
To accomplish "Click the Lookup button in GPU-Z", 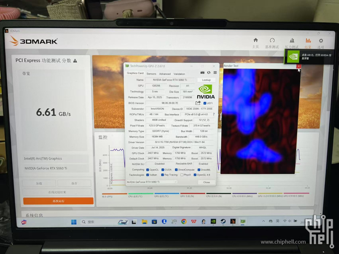I will (x=206, y=80).
